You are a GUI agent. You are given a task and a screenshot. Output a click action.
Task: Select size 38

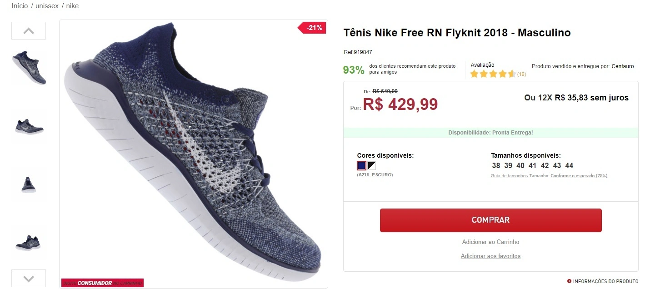(496, 166)
